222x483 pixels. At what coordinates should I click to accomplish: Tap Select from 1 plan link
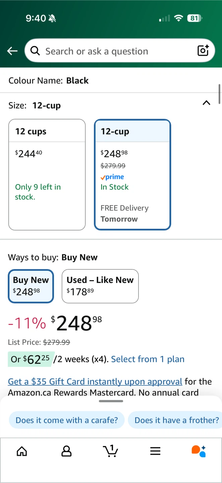click(x=148, y=359)
